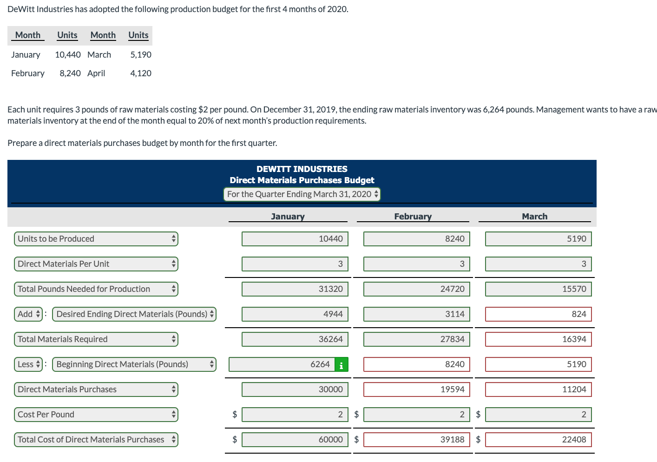
Task: Click the 'January' column header in the budget
Action: click(288, 217)
